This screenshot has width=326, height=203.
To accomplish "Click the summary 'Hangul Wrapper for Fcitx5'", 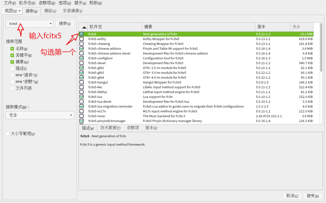I will pos(162,82).
